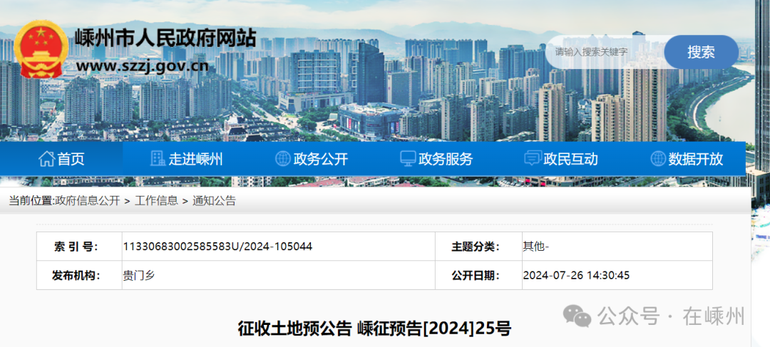Viewport: 770px width, 347px height.
Task: Click the building icon beside 走进嵊州
Action: coord(158,159)
